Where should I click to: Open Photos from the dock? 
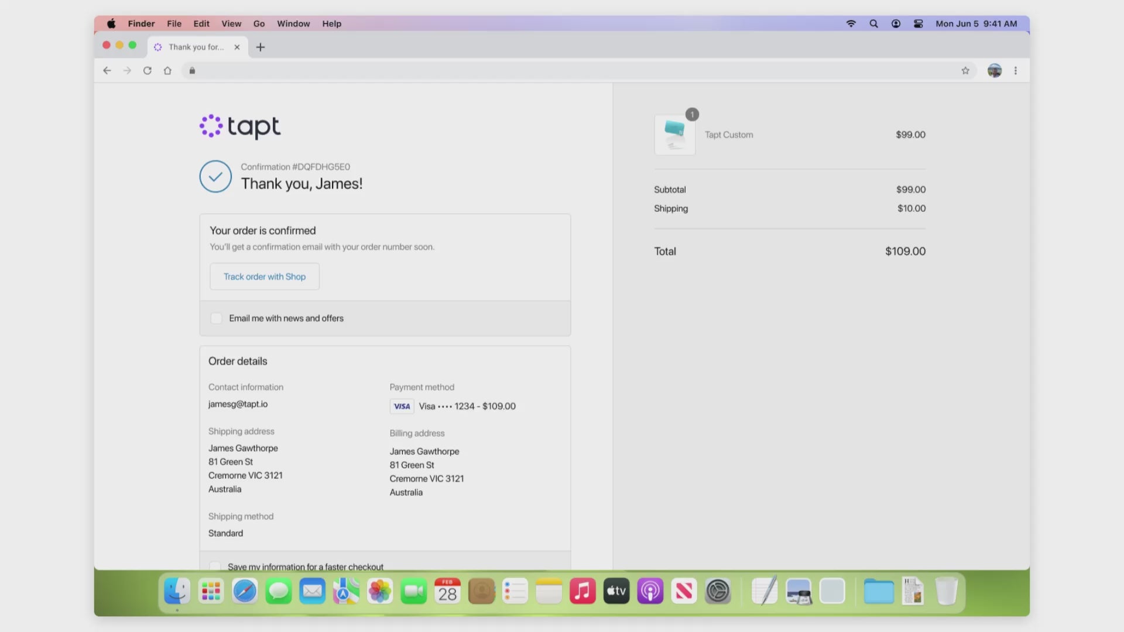(380, 591)
